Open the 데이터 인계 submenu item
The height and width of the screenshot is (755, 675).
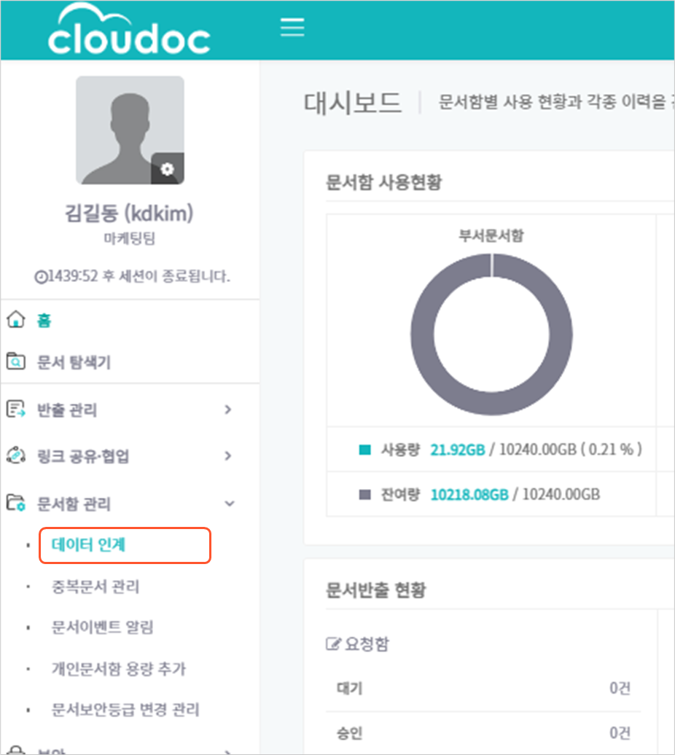89,544
